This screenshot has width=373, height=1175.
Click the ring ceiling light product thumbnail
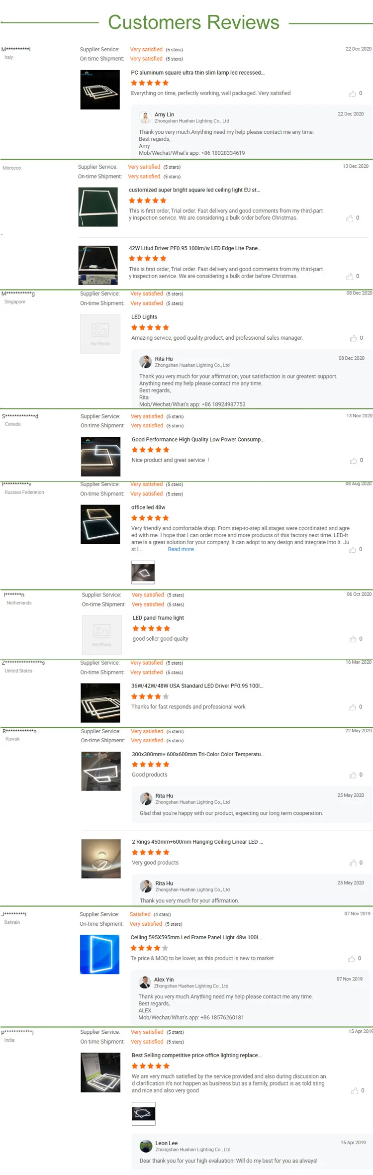[x=101, y=859]
